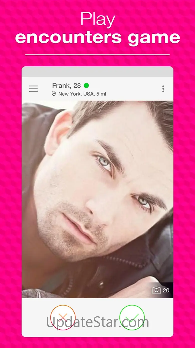195x348 pixels.
Task: Click the gray status bar above the profile header
Action: (x=97, y=72)
